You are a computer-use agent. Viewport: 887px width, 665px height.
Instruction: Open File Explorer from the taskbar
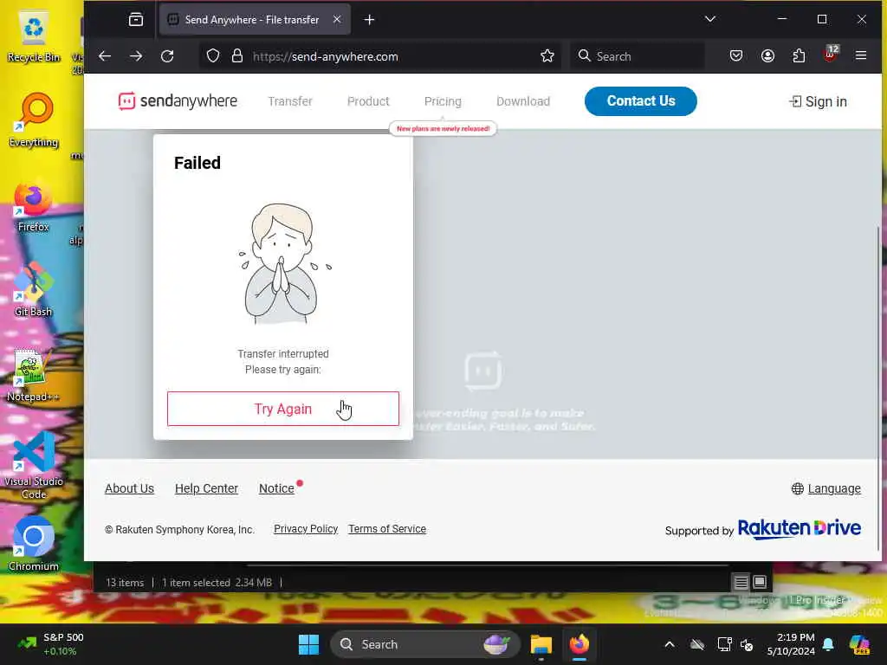[541, 644]
